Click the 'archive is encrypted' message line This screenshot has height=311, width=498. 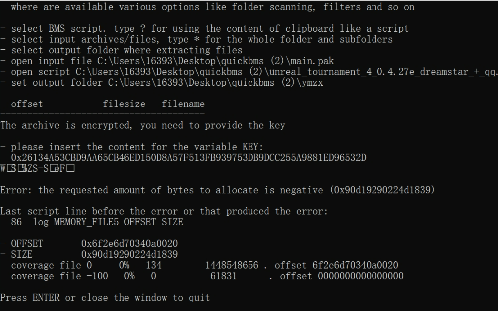(143, 125)
